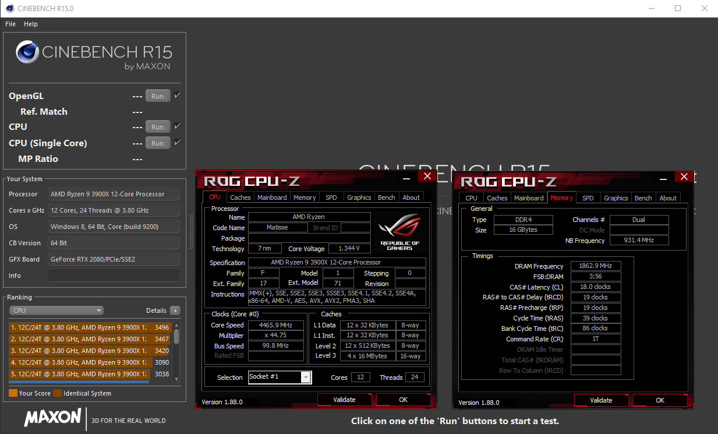Select ranking entry with score 3038

pos(90,374)
